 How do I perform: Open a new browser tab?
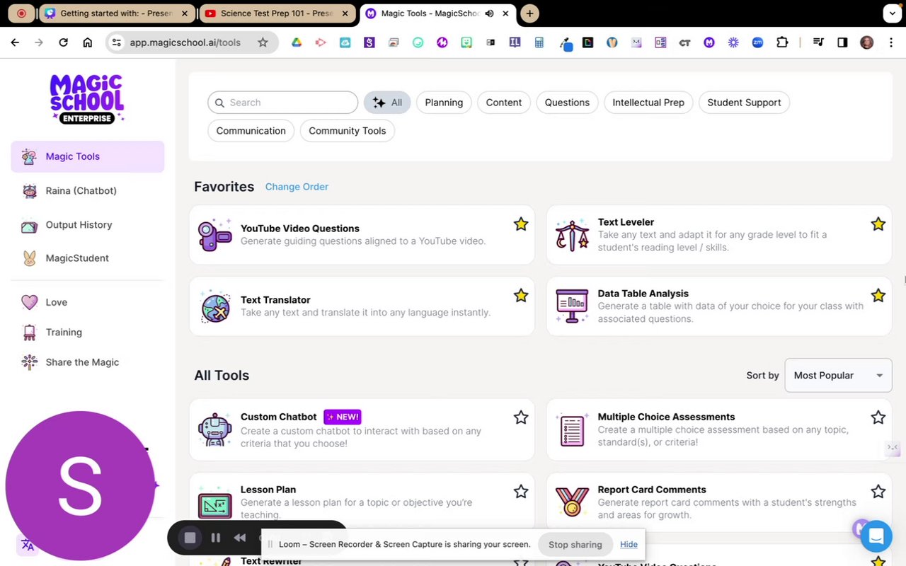coord(529,13)
